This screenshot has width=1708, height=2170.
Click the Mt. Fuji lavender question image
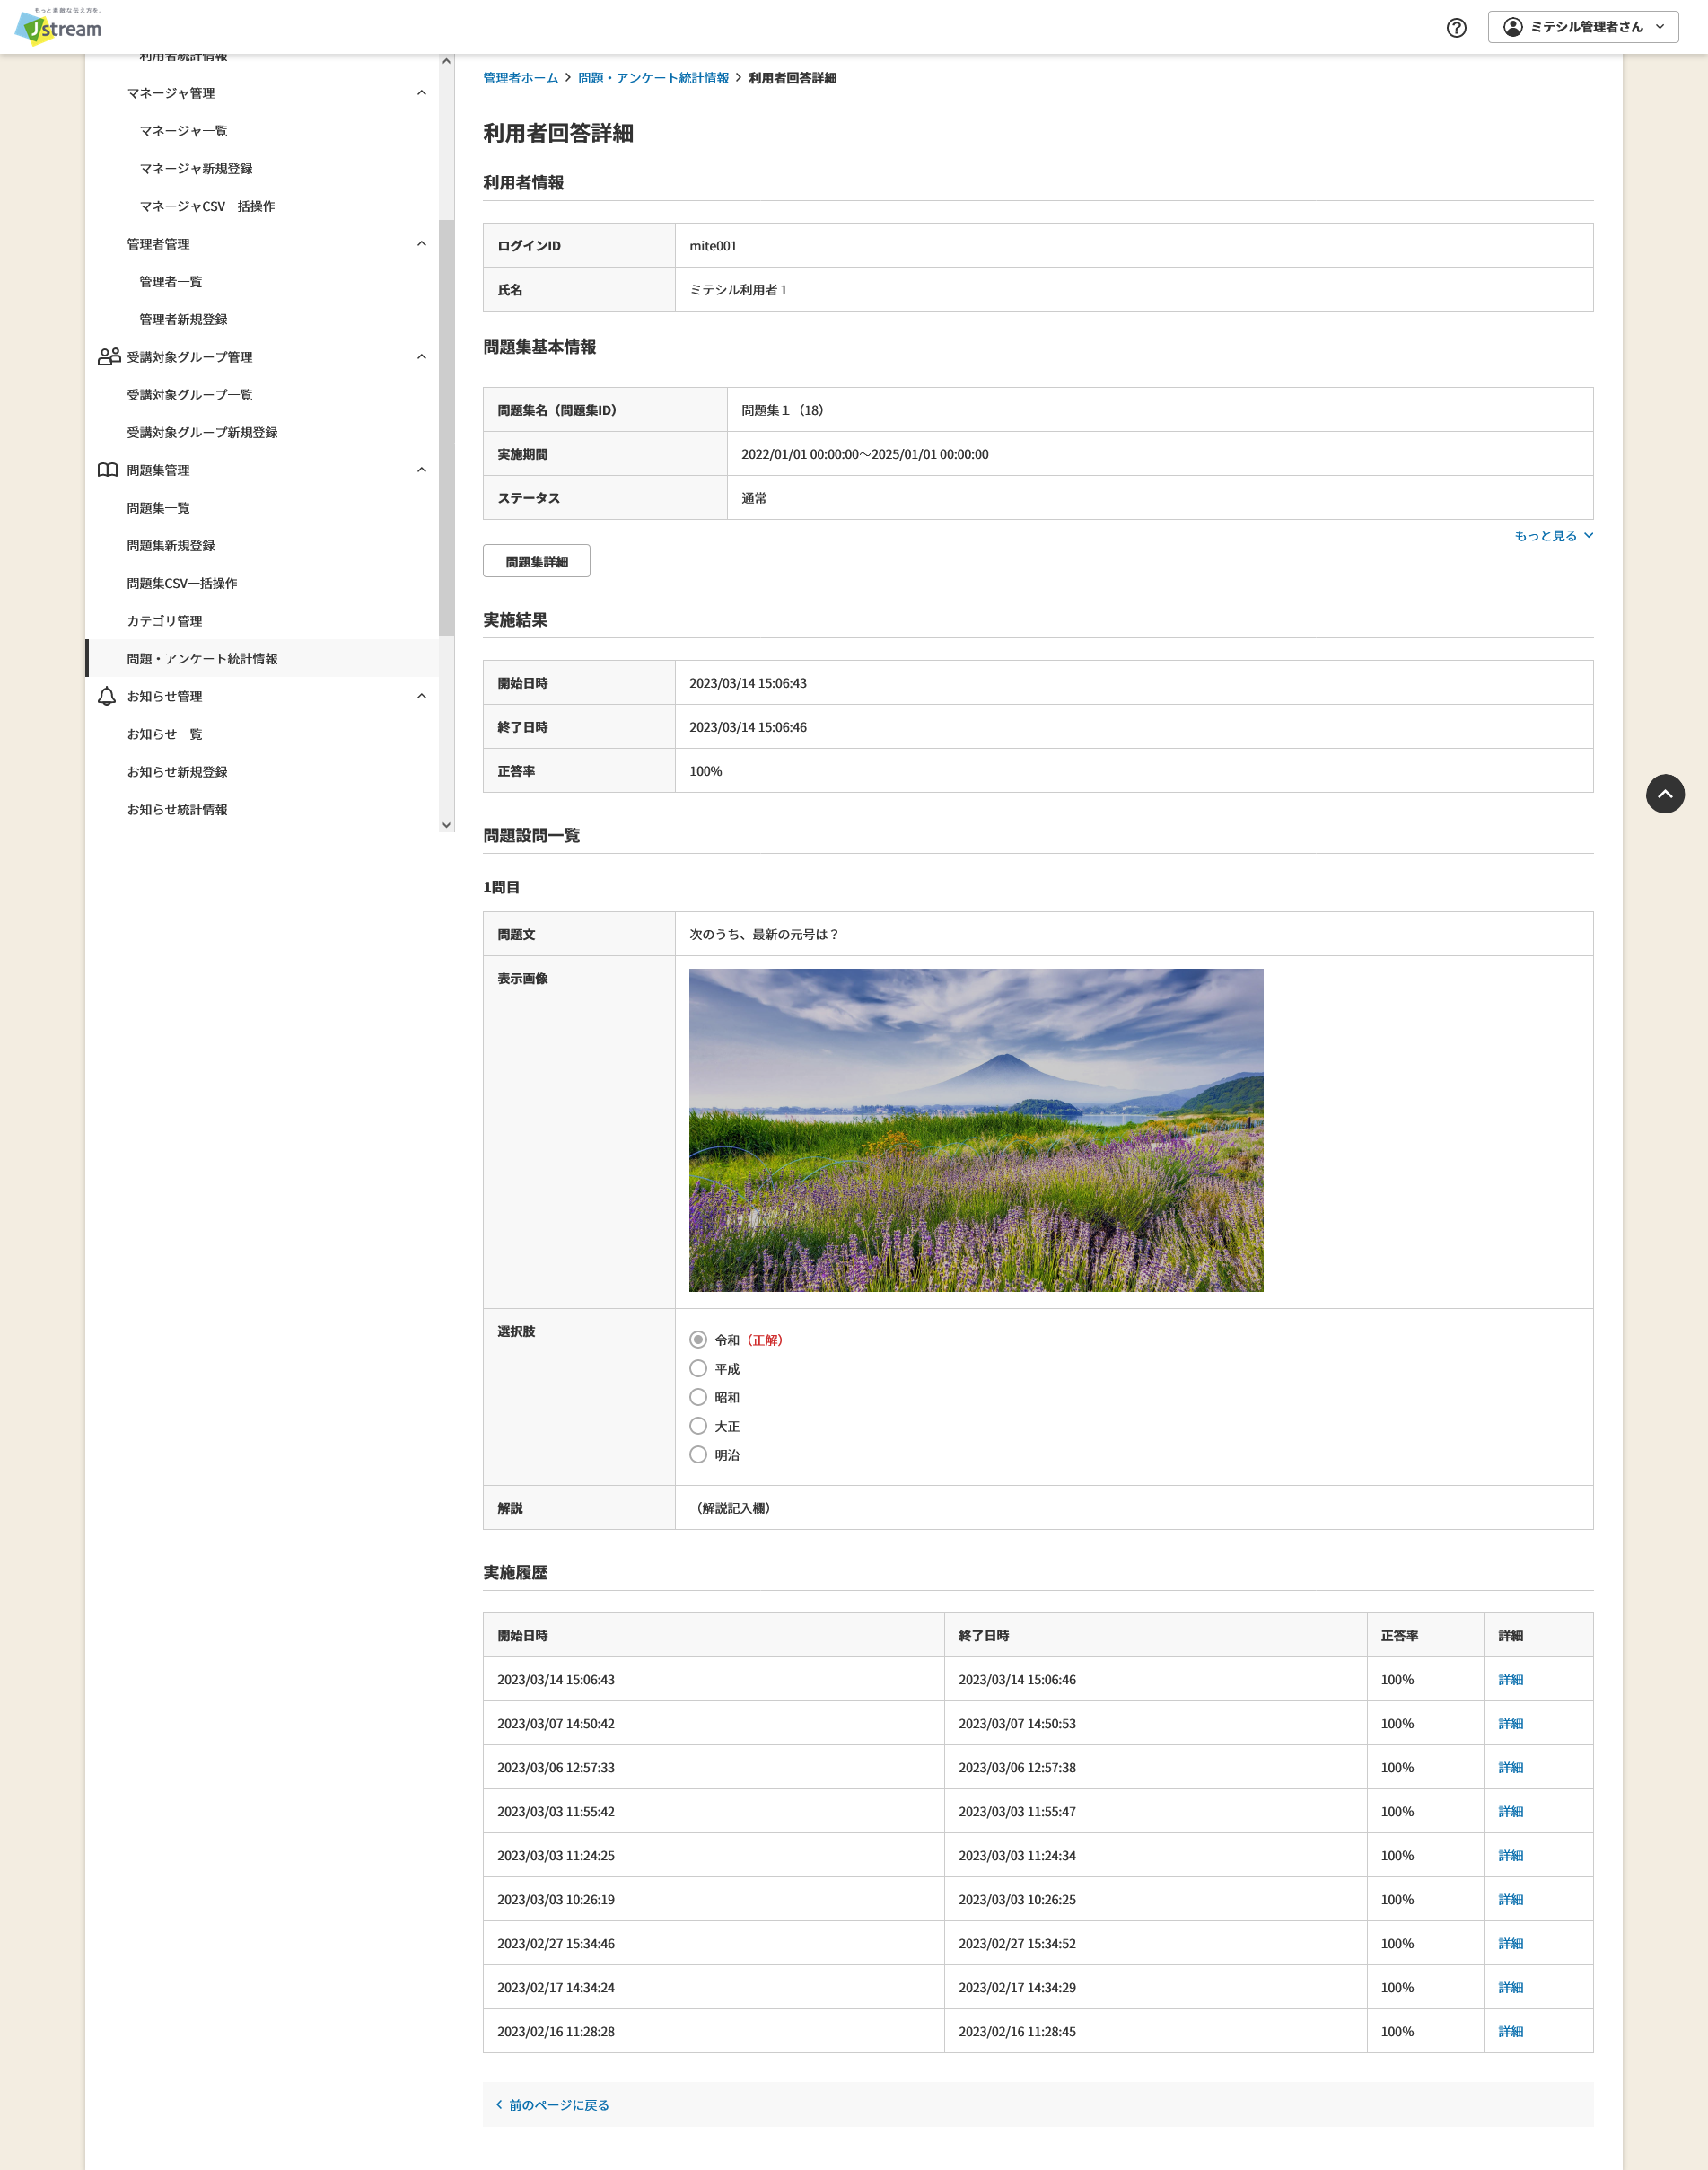click(x=976, y=1129)
